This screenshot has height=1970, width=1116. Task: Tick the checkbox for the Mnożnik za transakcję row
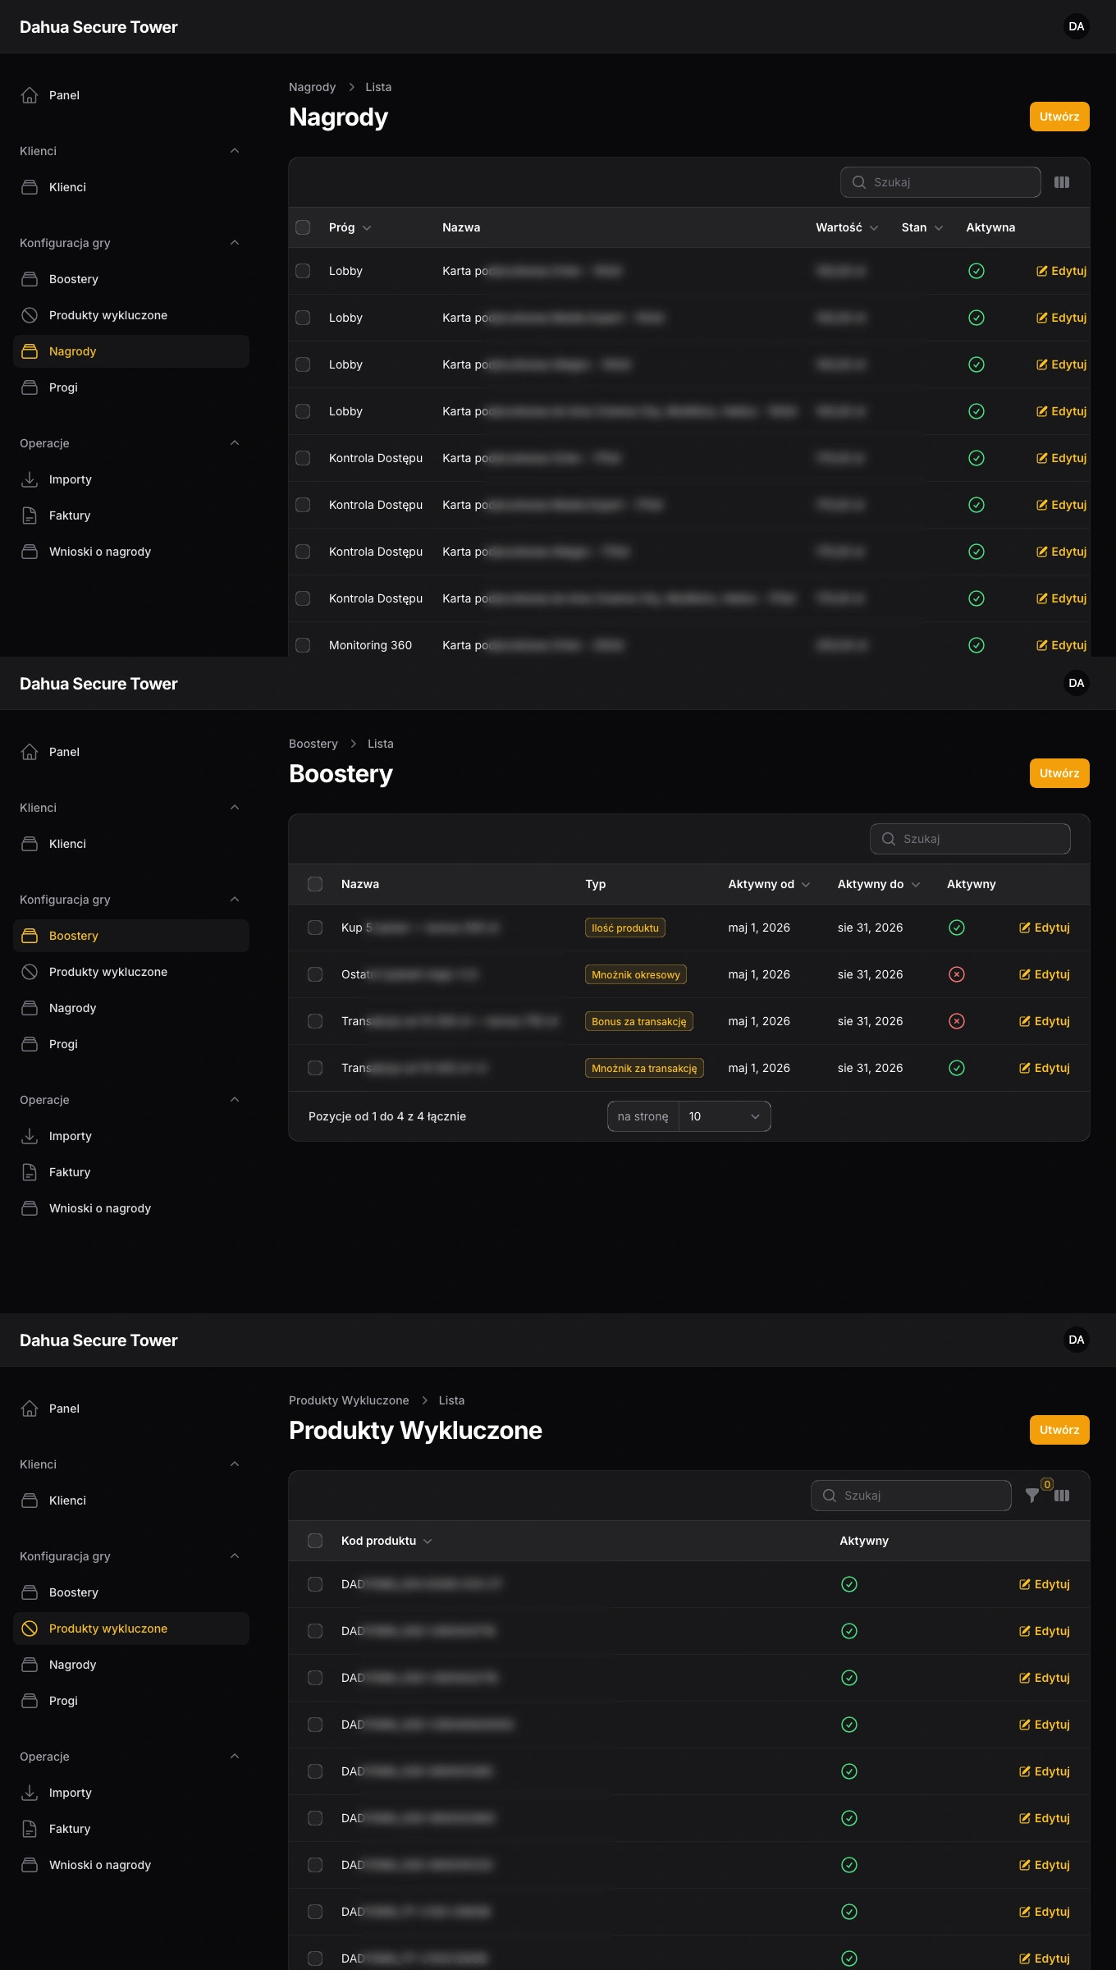(x=315, y=1068)
